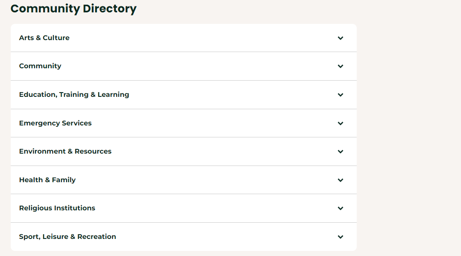Viewport: 461px width, 256px height.
Task: Select the Education, Training & Learning label
Action: tap(74, 94)
